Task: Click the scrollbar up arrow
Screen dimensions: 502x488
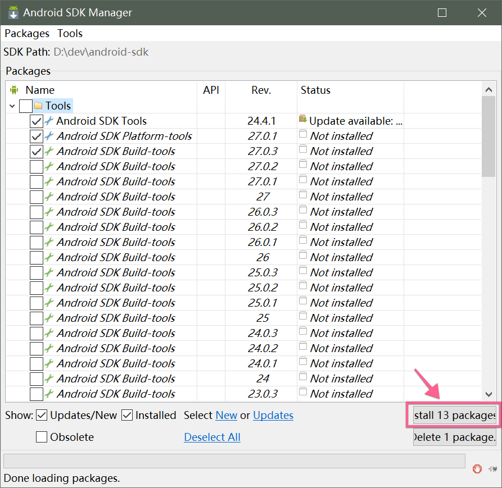Action: click(x=489, y=89)
